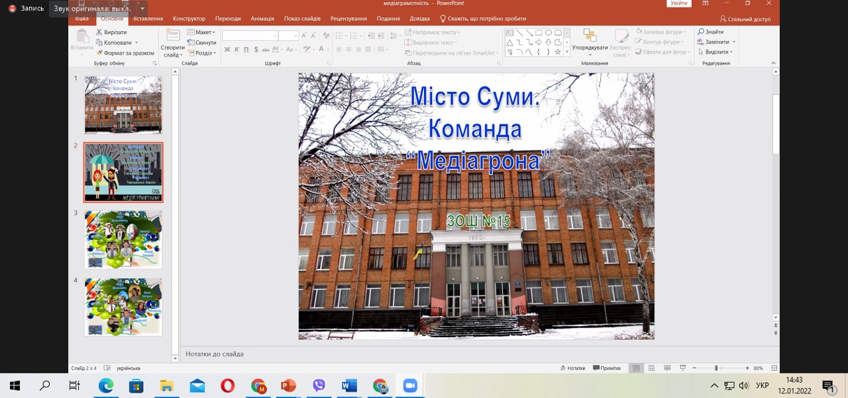This screenshot has width=848, height=398.
Task: Click Скинути to reset the slide
Action: pos(202,42)
